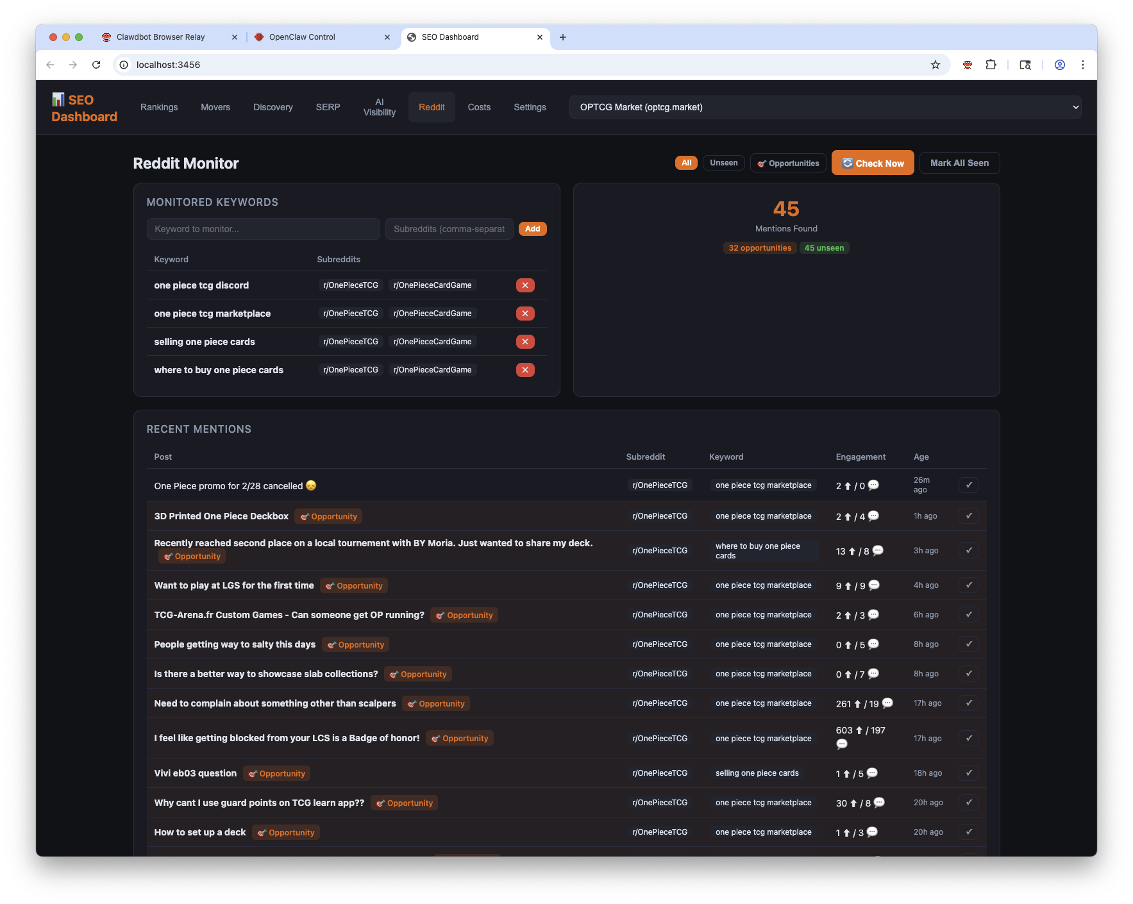
Task: Open the site selector dropdown OPTCG Market
Action: 825,107
